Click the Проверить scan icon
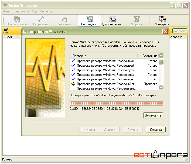Screen dimensions: 191x164 [162, 19]
